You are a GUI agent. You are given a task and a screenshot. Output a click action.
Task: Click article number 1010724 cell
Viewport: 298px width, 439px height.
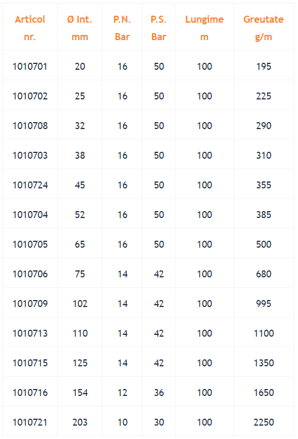click(x=30, y=185)
